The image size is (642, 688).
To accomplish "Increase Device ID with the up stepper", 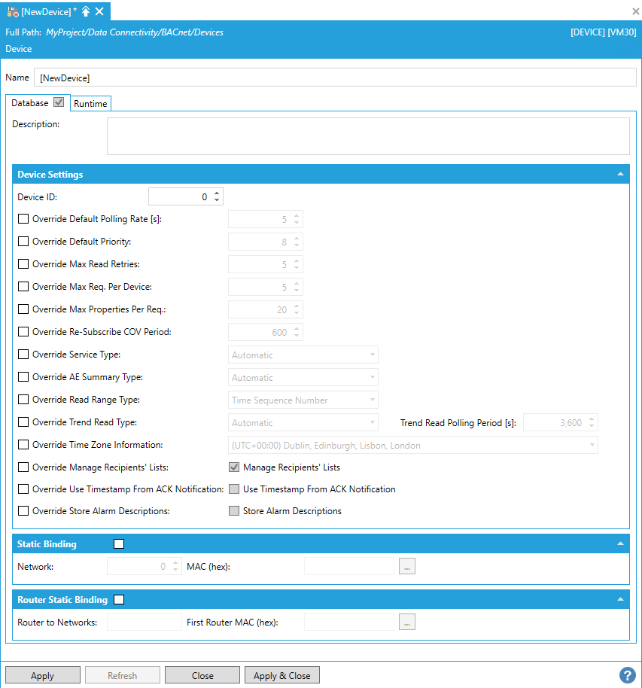I will [218, 193].
